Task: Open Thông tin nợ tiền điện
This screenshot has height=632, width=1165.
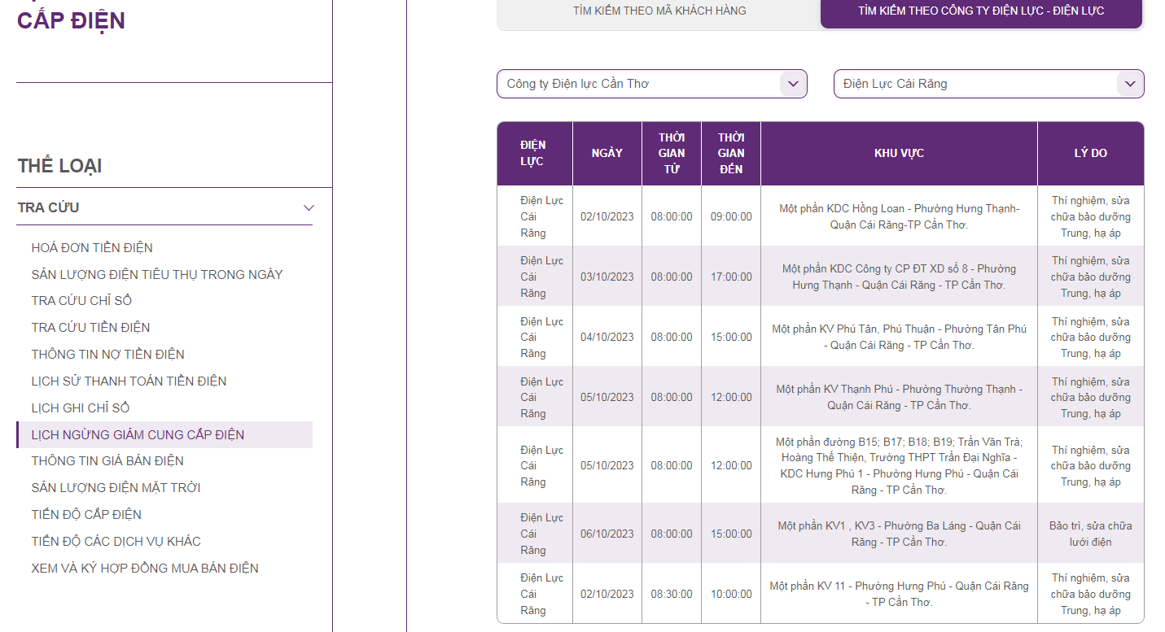Action: click(107, 355)
